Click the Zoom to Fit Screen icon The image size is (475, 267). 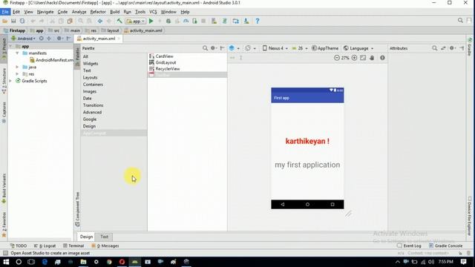pos(363,58)
